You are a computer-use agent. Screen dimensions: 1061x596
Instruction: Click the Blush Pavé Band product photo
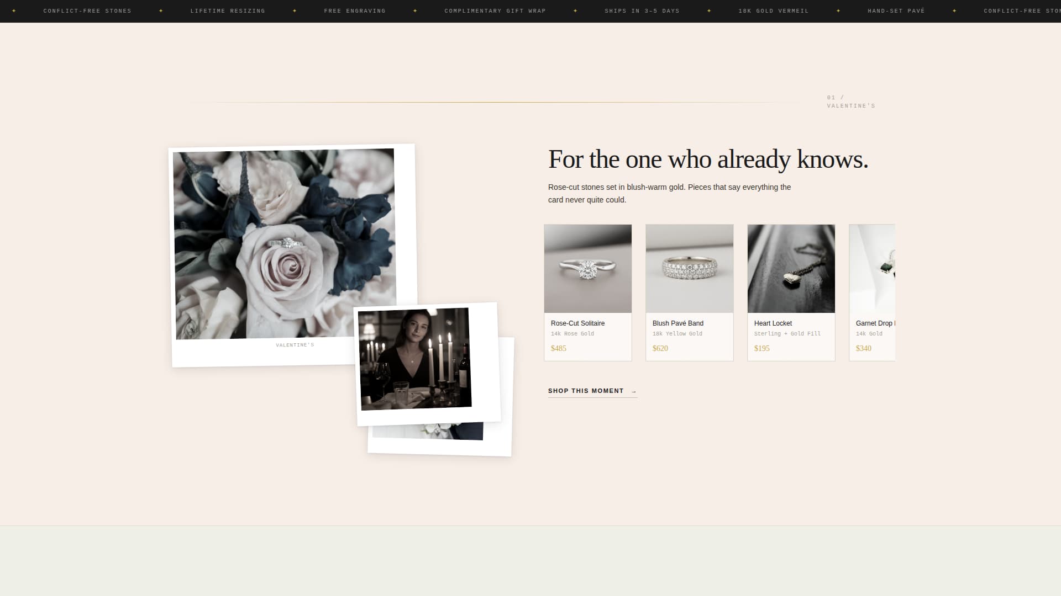(x=689, y=269)
